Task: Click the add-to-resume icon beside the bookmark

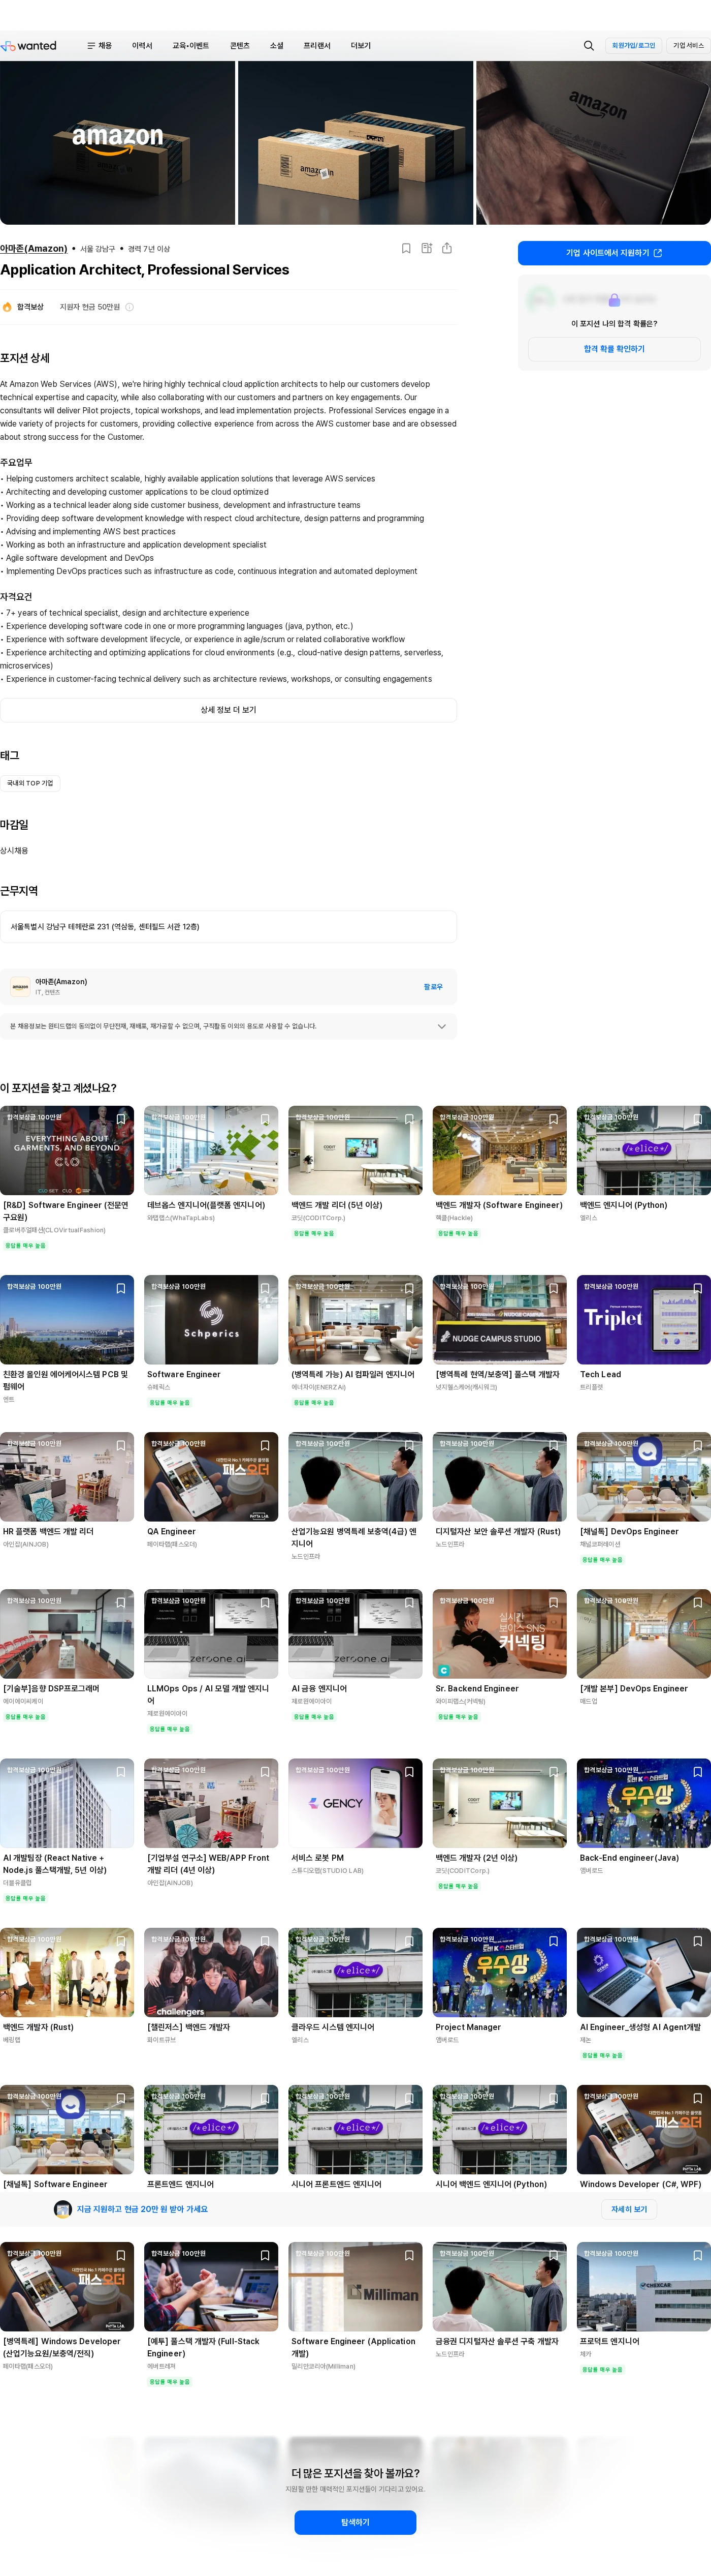Action: coord(427,248)
